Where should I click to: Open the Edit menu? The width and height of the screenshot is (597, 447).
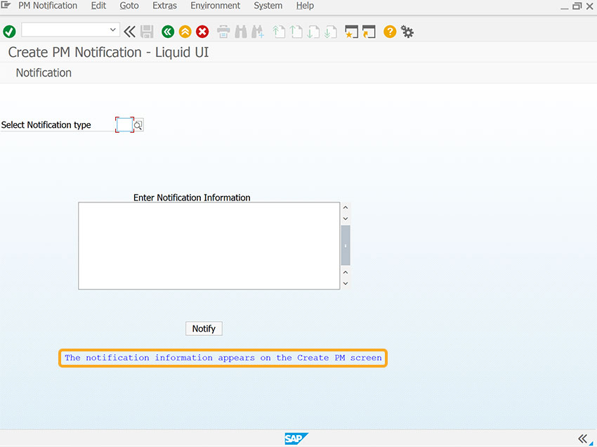(x=98, y=6)
